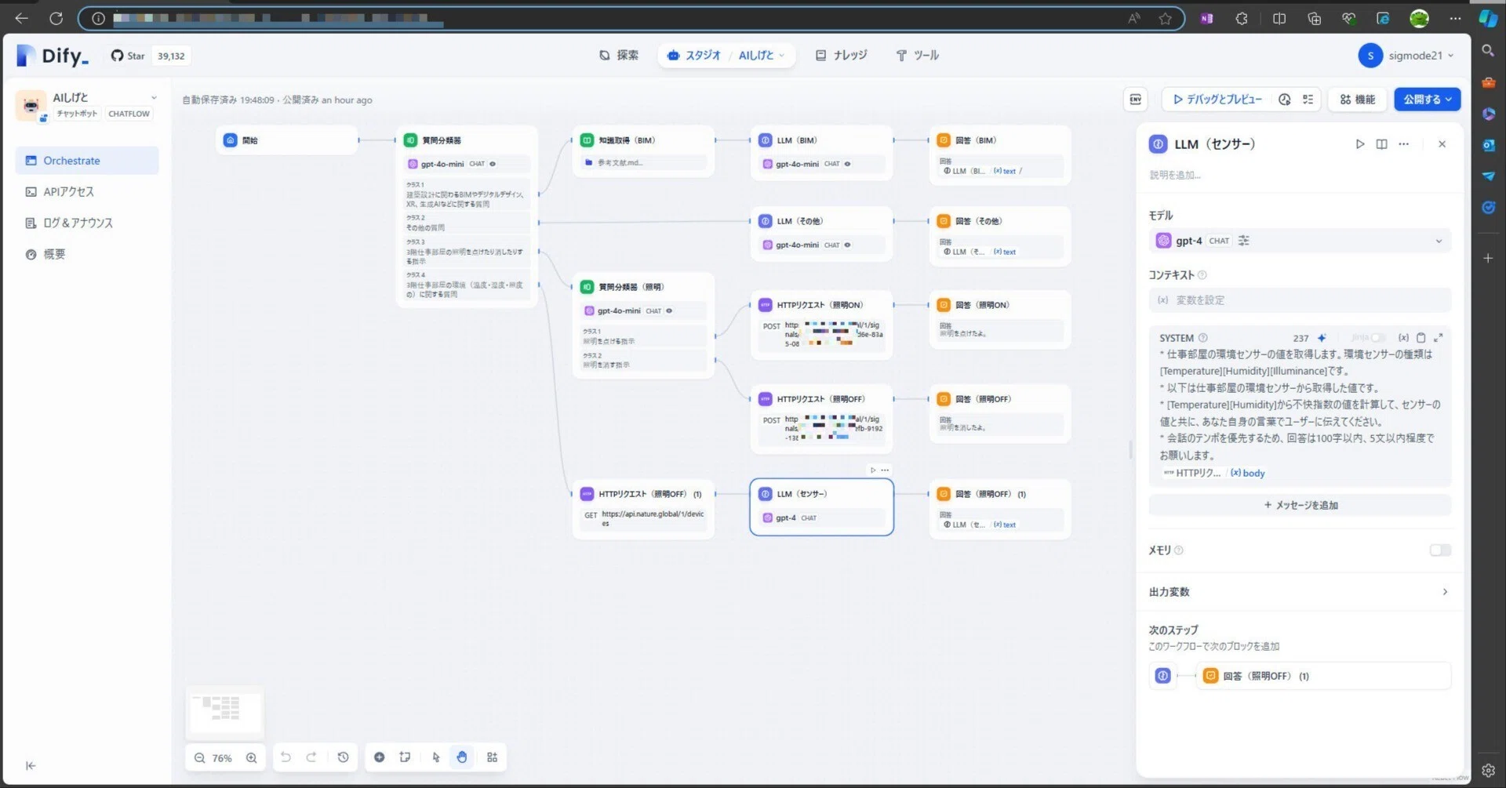Select ログ＆アナウンス in the sidebar
The image size is (1506, 788).
pyautogui.click(x=87, y=223)
